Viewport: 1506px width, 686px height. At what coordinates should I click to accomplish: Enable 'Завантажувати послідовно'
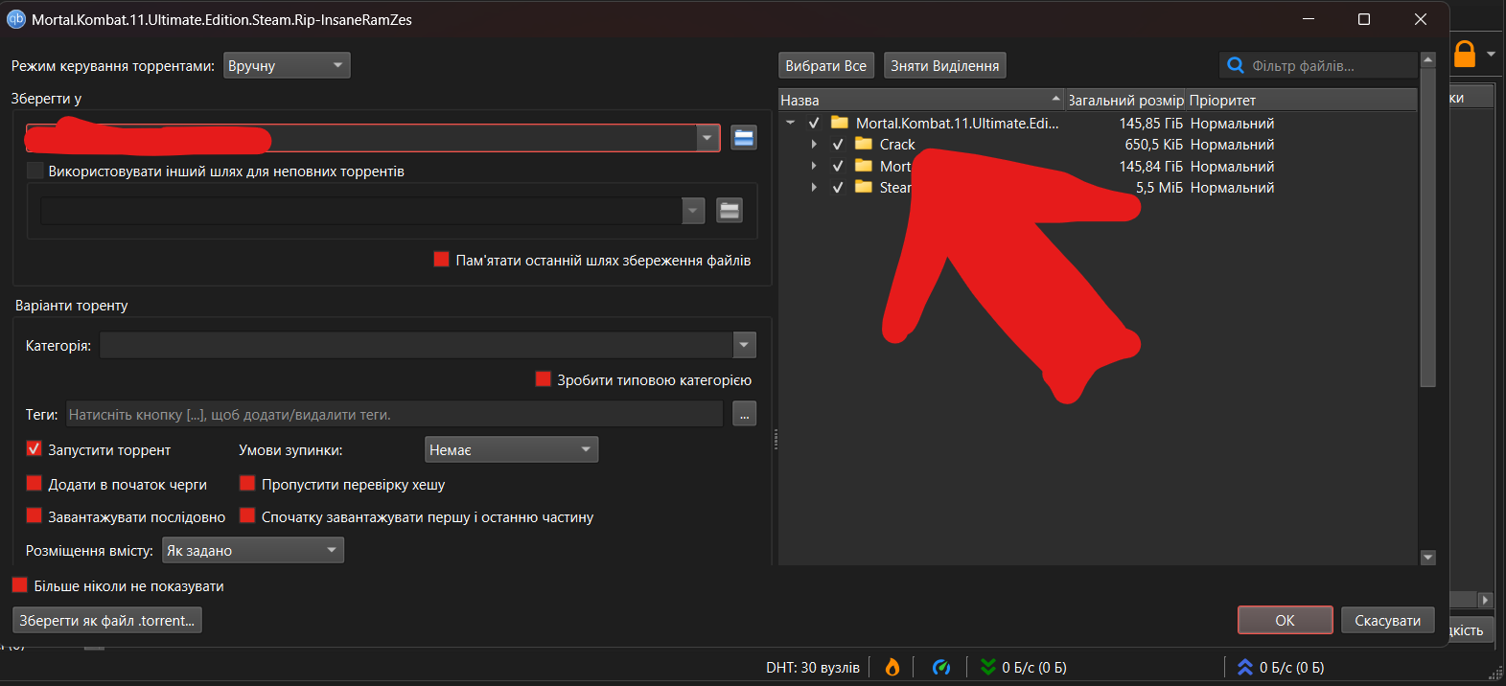click(x=35, y=516)
